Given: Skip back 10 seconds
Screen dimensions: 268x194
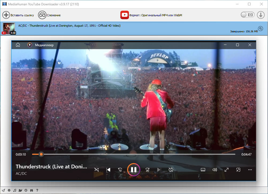Looking at the screenshot, I should coord(120,170).
